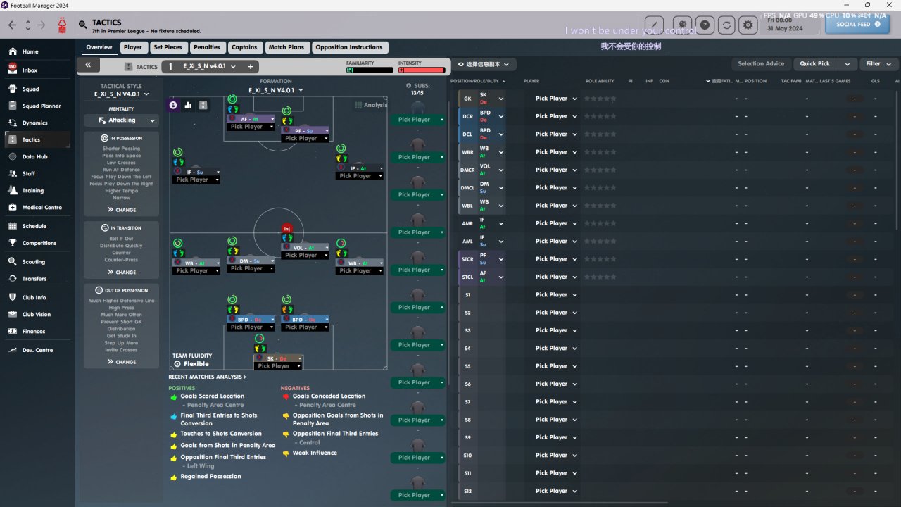Viewport: 901px width, 507px height.
Task: Open the 选择信息副本 view dropdown
Action: click(x=484, y=64)
